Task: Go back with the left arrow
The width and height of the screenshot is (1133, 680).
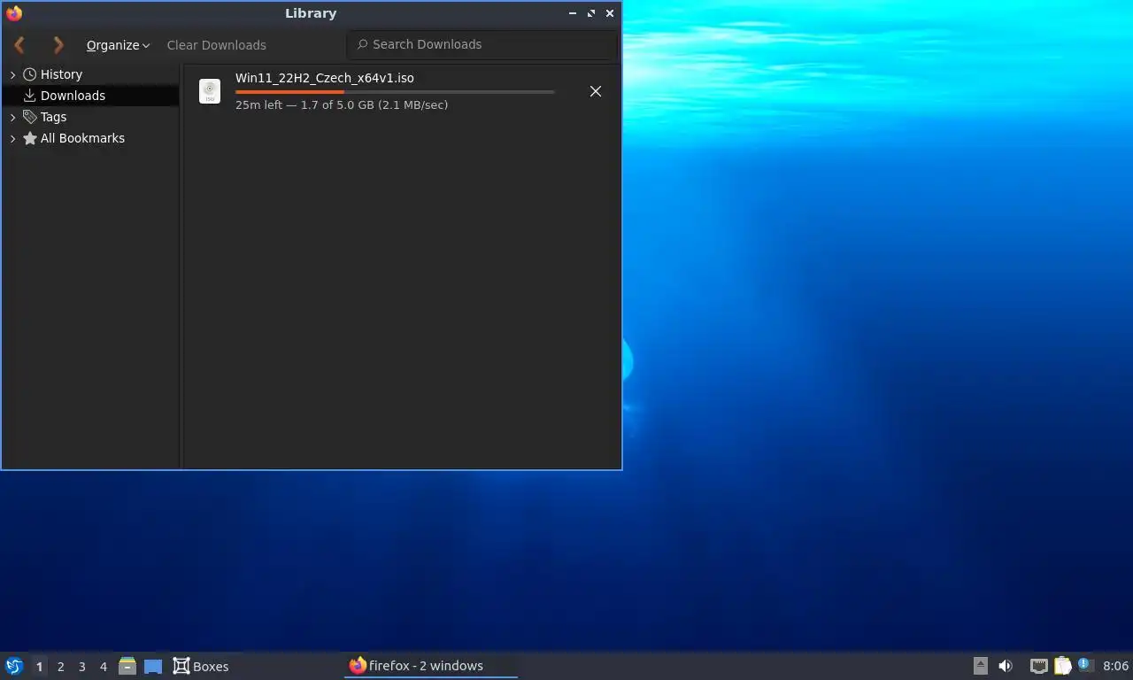Action: [x=19, y=44]
